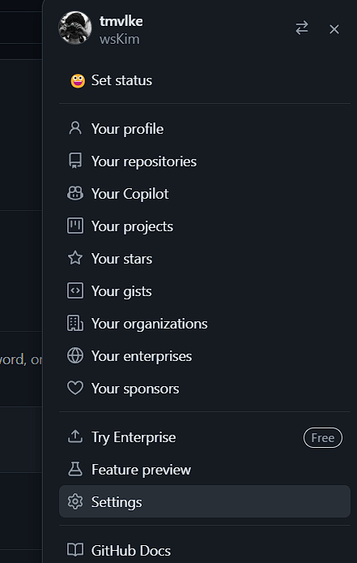Close the user menu panel
The image size is (357, 563).
[x=334, y=29]
